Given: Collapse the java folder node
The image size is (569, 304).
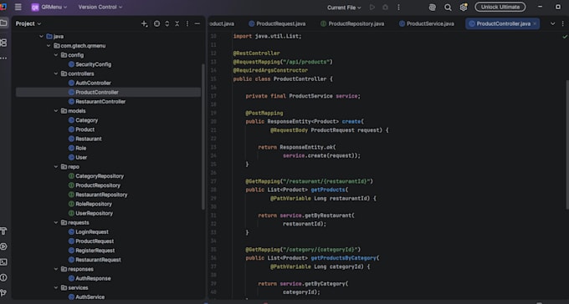Looking at the screenshot, I should click(41, 37).
